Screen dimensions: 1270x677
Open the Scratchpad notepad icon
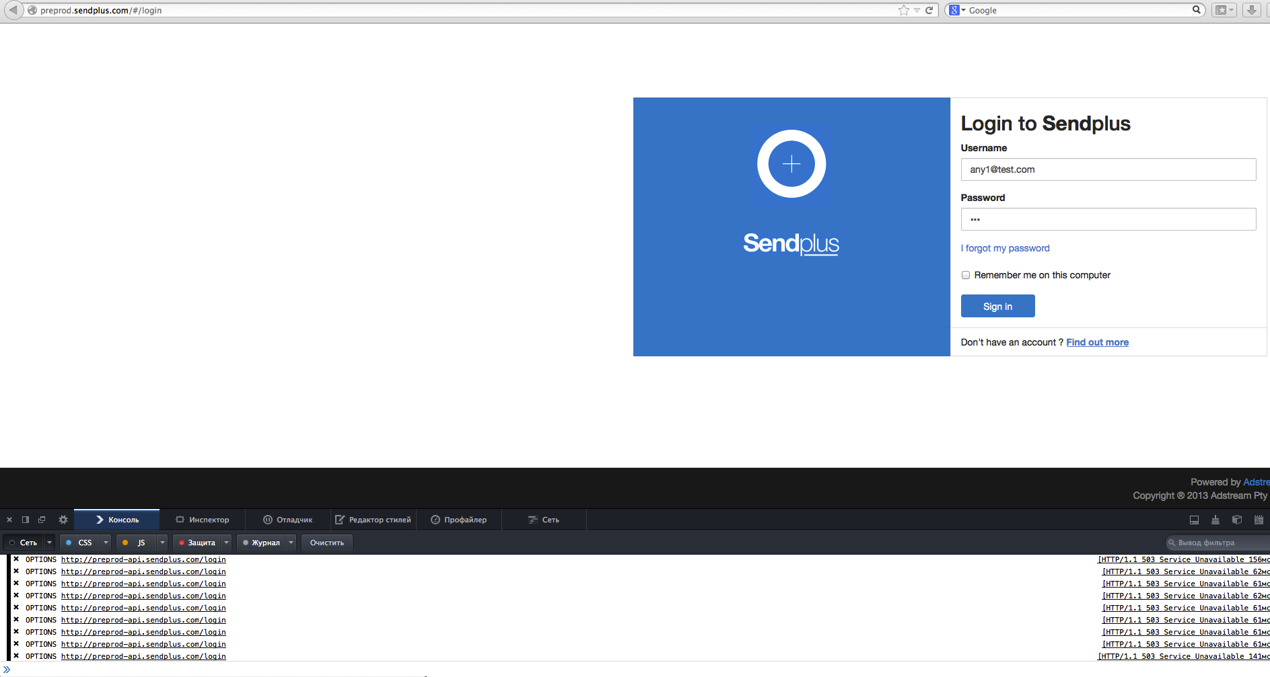click(x=1259, y=520)
